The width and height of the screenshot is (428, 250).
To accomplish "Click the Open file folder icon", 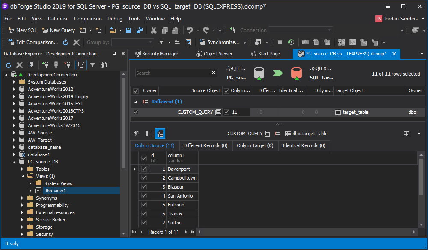I will (113, 30).
